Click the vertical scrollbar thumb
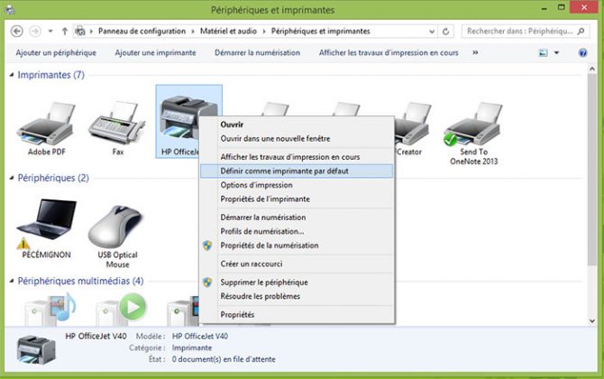Screen dimensions: 604x379 (x=592, y=170)
